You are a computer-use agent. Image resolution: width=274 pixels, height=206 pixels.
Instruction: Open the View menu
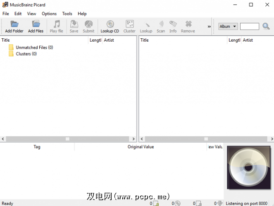point(31,14)
